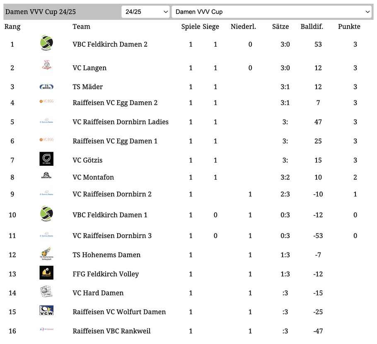The height and width of the screenshot is (344, 377).
Task: Click the Spiele column header
Action: 191,26
